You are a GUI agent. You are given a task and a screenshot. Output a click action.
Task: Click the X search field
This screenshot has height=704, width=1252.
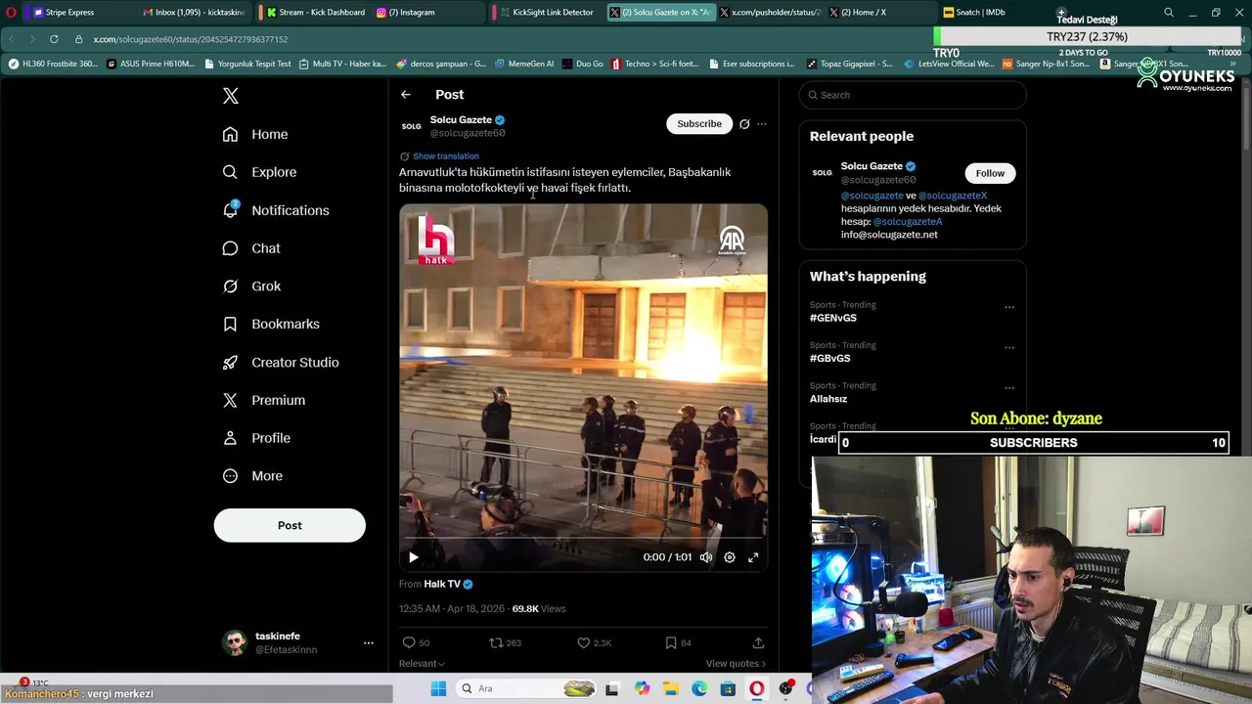pos(913,95)
